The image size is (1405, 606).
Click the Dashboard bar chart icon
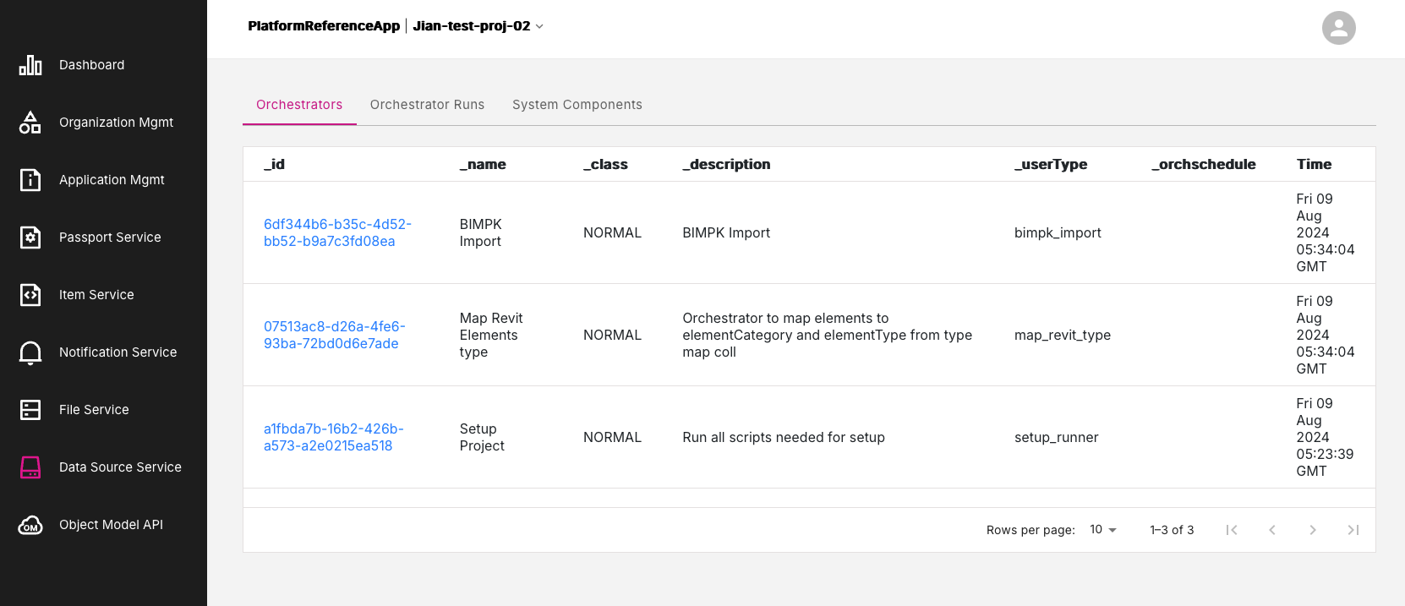30,65
